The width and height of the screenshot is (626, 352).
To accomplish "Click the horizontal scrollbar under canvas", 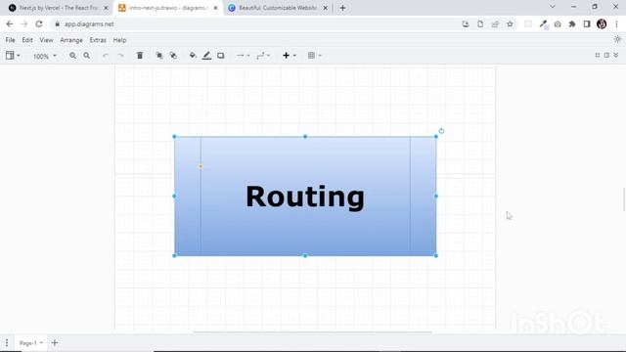I will point(312,331).
